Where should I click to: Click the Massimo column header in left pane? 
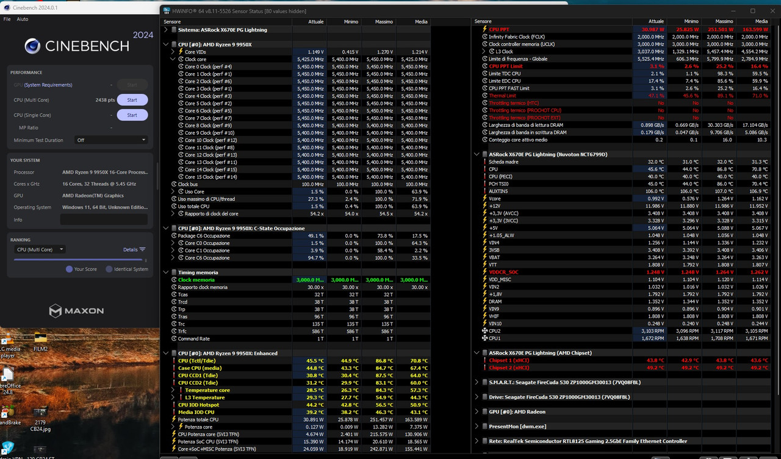click(378, 21)
